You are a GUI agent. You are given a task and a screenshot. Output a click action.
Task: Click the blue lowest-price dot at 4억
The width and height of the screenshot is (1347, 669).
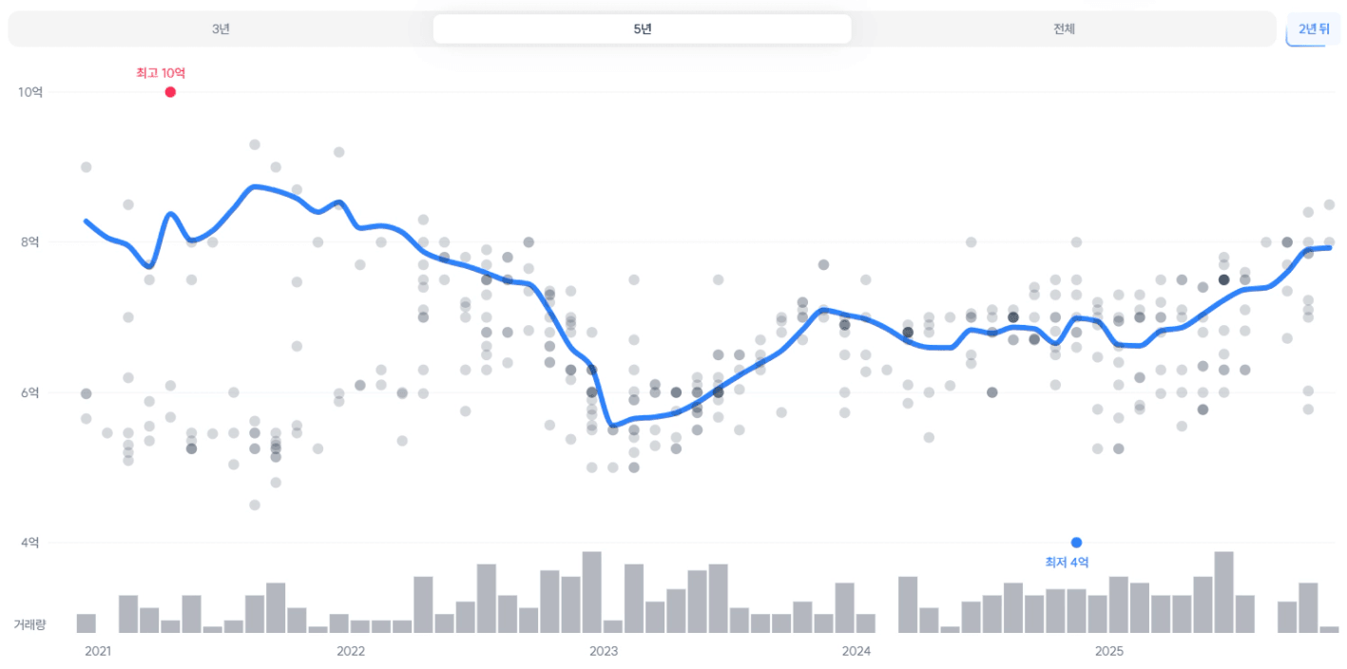pyautogui.click(x=1076, y=543)
